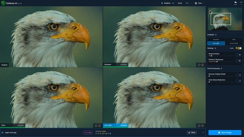This screenshot has height=137, width=244.
Task: Click the Remove Noise value field
Action: pos(238,55)
